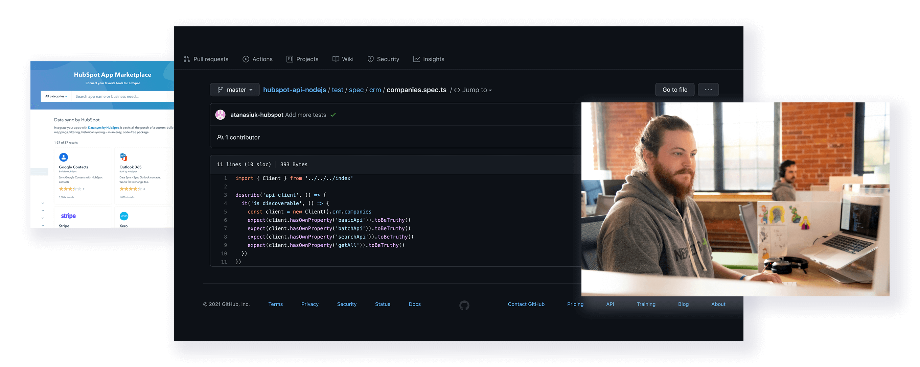The image size is (920, 367).
Task: Open the Data sync by HubSpot link
Action: pos(103,128)
